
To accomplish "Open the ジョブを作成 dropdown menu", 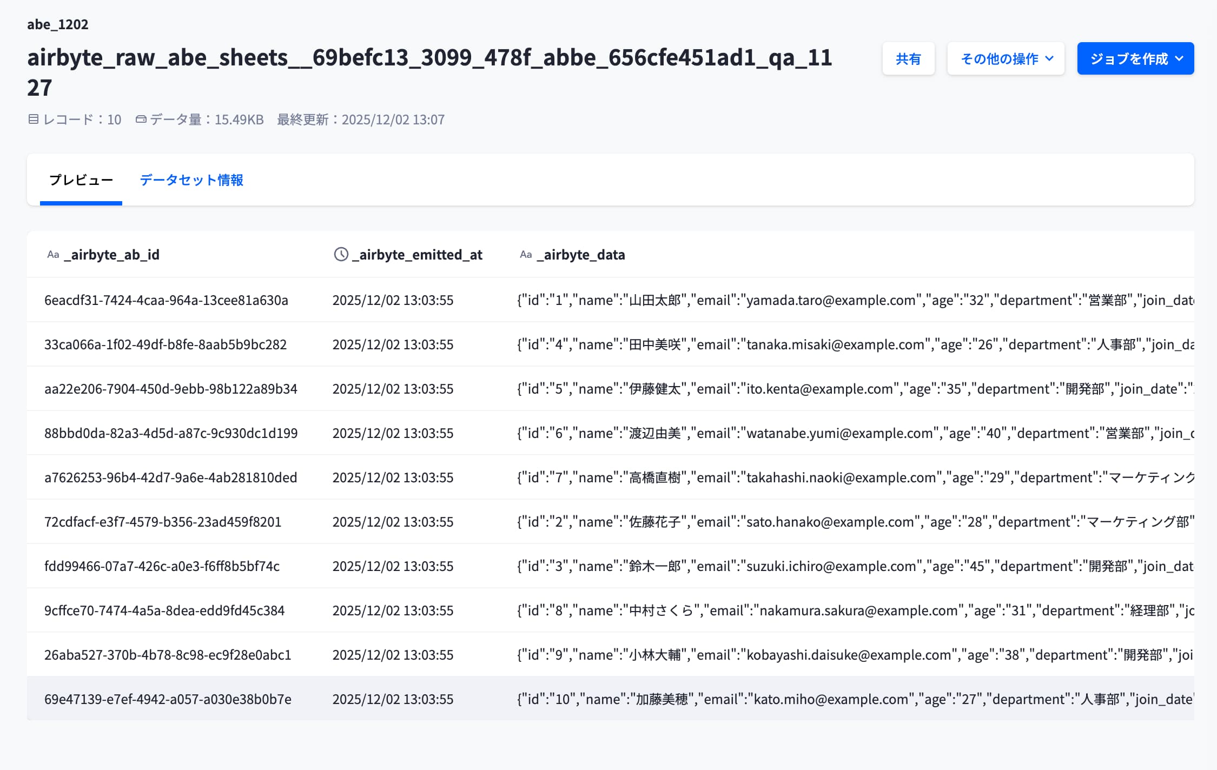I will pyautogui.click(x=1135, y=58).
